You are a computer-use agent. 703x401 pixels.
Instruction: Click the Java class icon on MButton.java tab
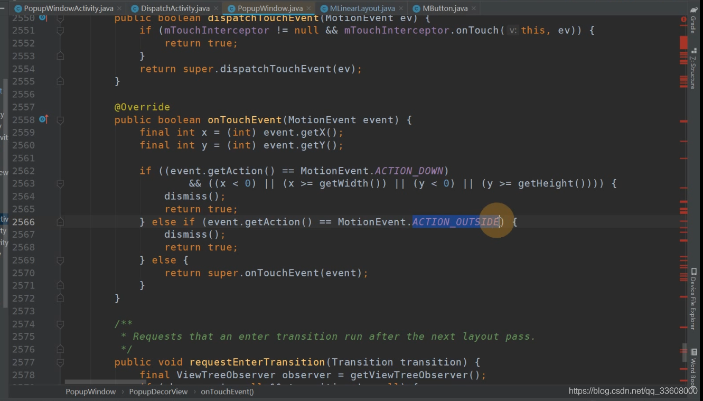tap(417, 8)
